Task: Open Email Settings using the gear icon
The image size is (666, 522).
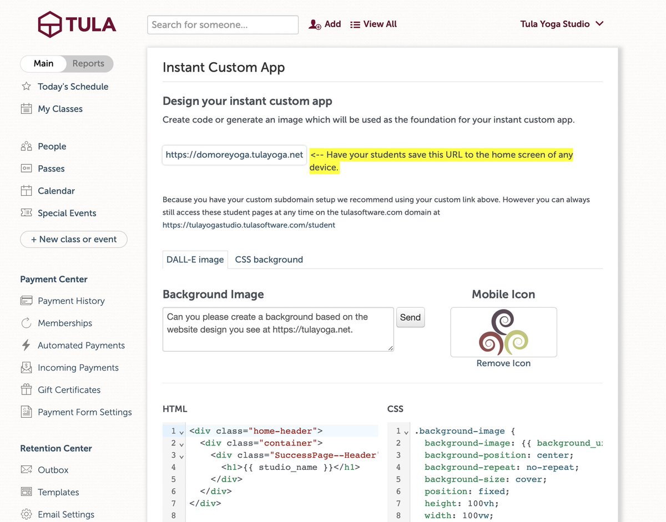Action: click(26, 514)
